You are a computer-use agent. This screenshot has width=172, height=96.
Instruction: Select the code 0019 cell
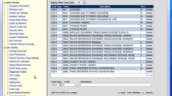point(66,23)
